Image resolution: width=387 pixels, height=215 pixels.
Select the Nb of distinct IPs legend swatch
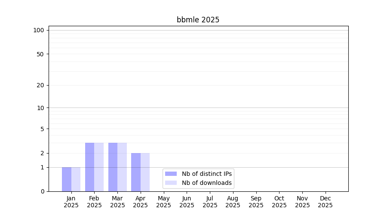(x=171, y=174)
